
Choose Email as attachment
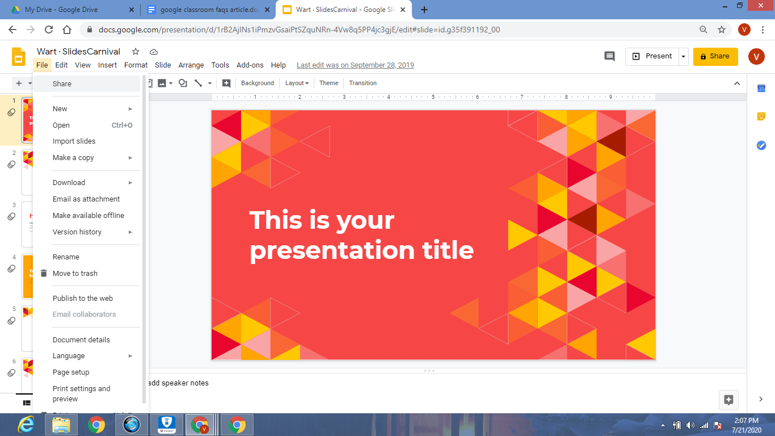coord(86,199)
